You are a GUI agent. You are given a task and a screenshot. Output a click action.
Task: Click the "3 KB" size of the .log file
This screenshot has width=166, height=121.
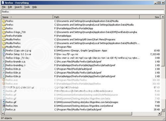157,58
